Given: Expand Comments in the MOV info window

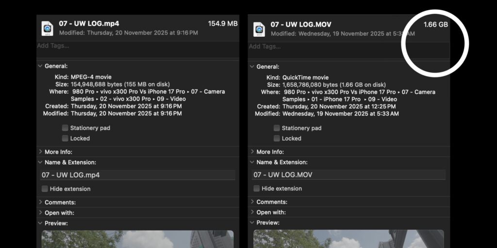Looking at the screenshot, I should pyautogui.click(x=252, y=202).
